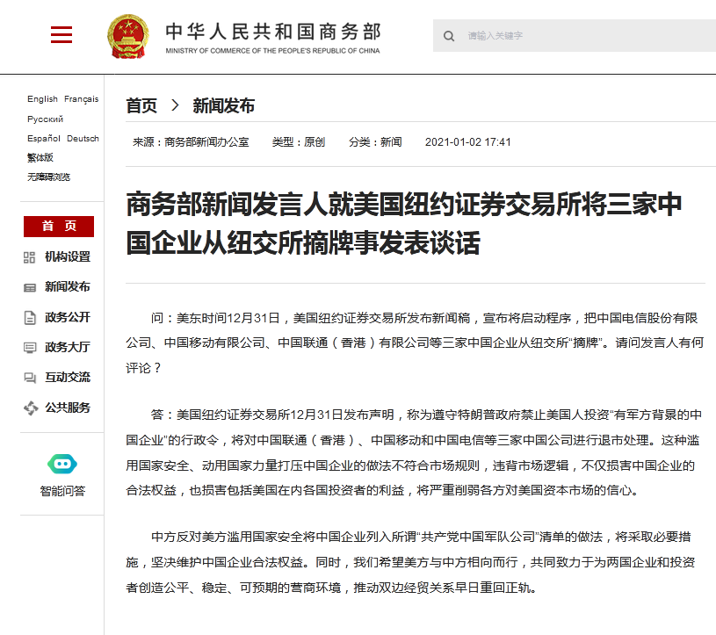The width and height of the screenshot is (716, 635).
Task: Click the paragraph starting 中方反对美方滥用国家安全
Action: (x=410, y=562)
